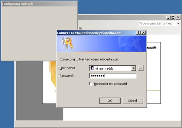Screen dimensions: 182x128
Task: Enable Remember my password checkbox
Action: click(91, 84)
